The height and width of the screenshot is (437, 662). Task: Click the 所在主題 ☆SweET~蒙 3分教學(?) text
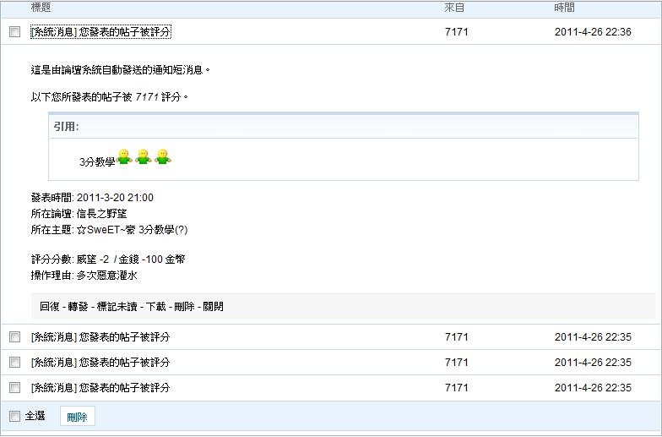[110, 230]
